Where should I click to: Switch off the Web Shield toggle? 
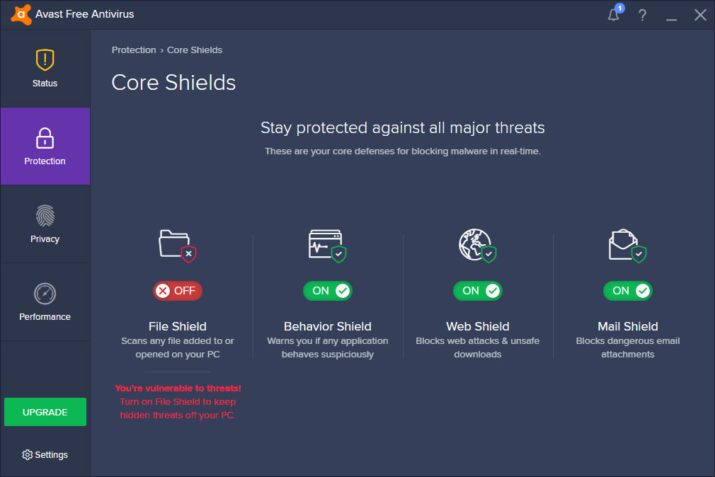(x=477, y=291)
